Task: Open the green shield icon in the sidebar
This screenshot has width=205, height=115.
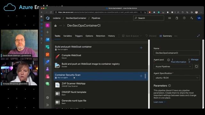Action: [47, 84]
